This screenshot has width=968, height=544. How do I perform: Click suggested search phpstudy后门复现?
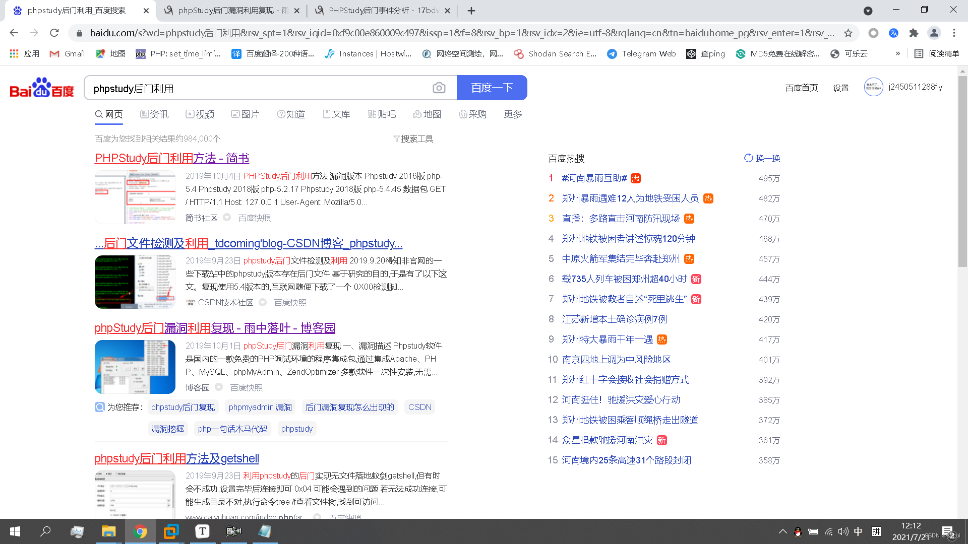183,407
